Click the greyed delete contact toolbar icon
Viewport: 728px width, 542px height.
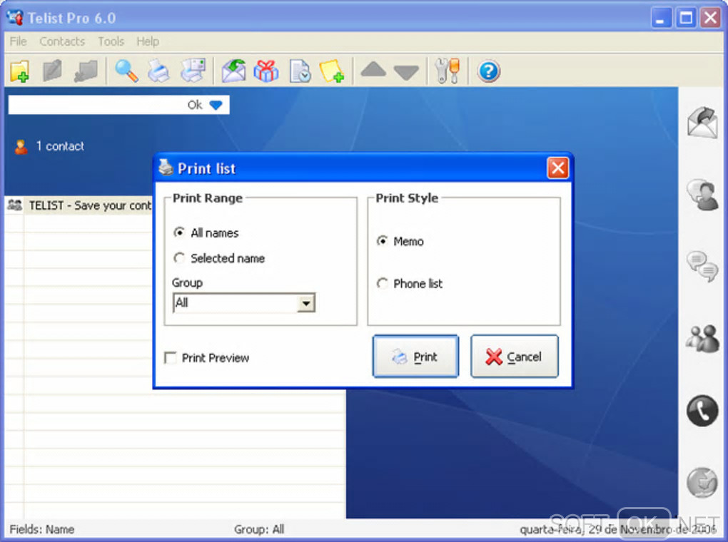click(x=86, y=71)
